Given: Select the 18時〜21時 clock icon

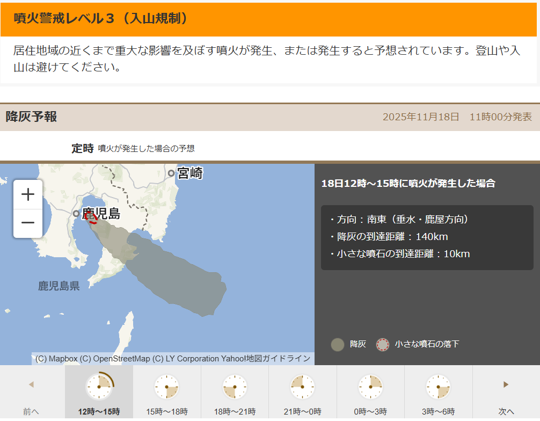Looking at the screenshot, I should pyautogui.click(x=235, y=387).
